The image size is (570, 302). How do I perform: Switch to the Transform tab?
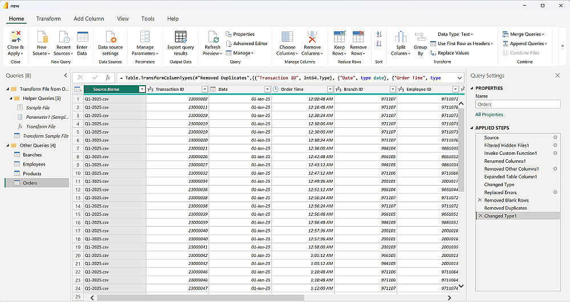[x=48, y=19]
